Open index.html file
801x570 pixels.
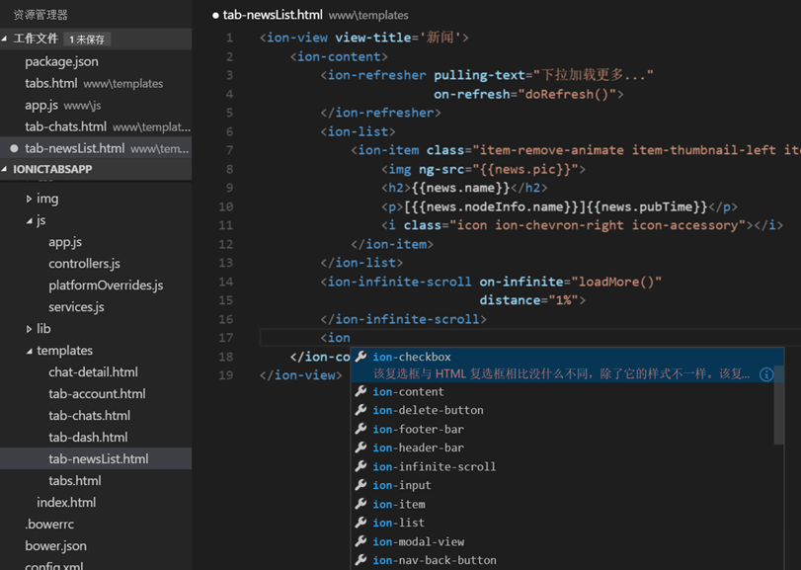(x=96, y=503)
